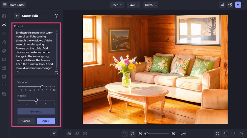Open the Graphics shapes sidebar icon
The width and height of the screenshot is (247, 138).
(x=4, y=68)
